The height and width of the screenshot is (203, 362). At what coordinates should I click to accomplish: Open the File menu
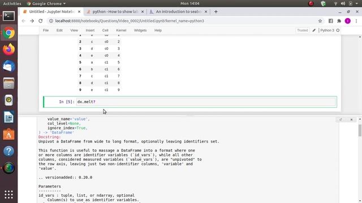46,30
